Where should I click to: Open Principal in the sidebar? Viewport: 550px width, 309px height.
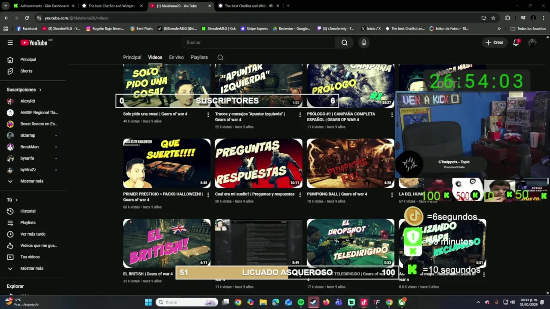pyautogui.click(x=28, y=60)
